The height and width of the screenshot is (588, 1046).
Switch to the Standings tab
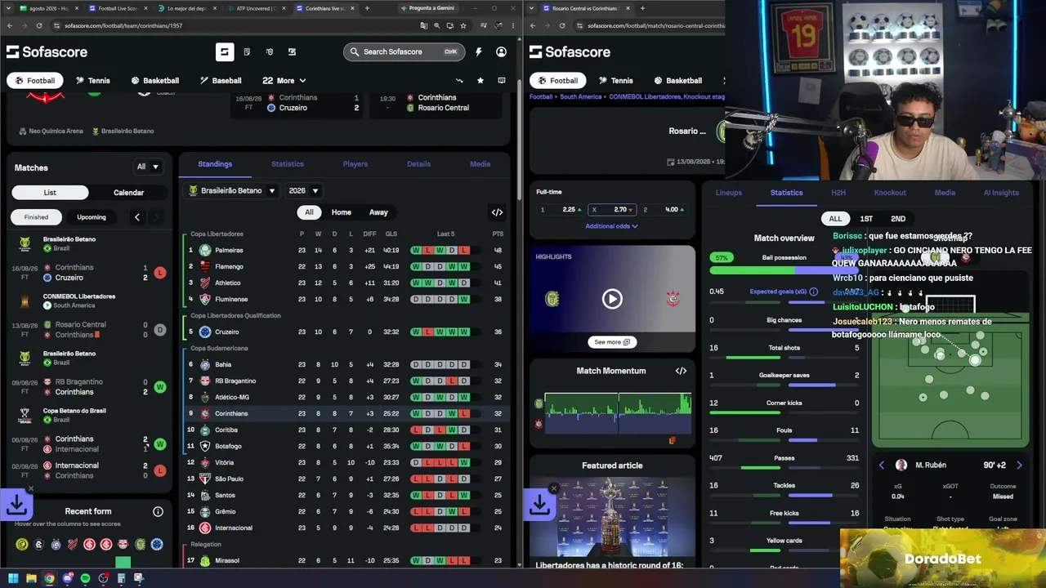(215, 164)
